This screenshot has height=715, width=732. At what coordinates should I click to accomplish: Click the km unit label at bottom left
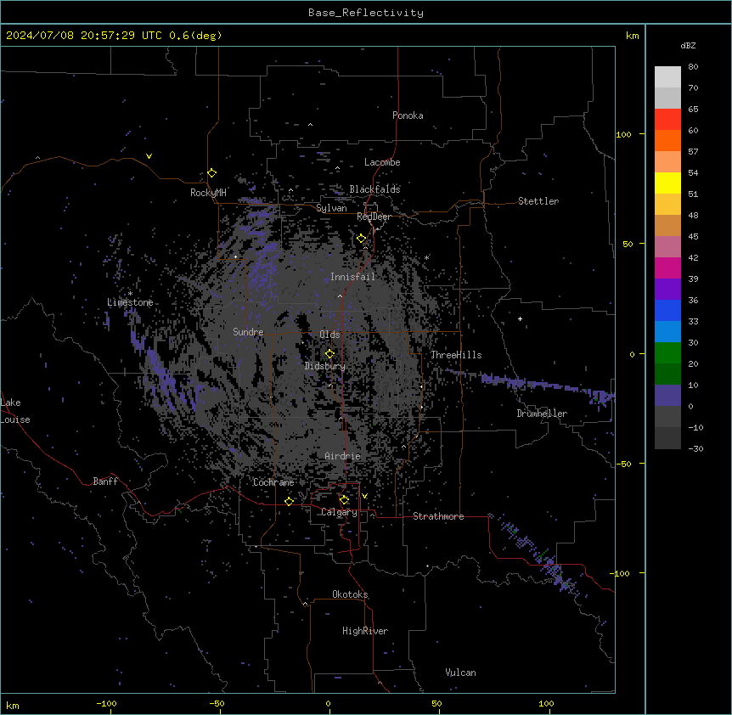(13, 705)
